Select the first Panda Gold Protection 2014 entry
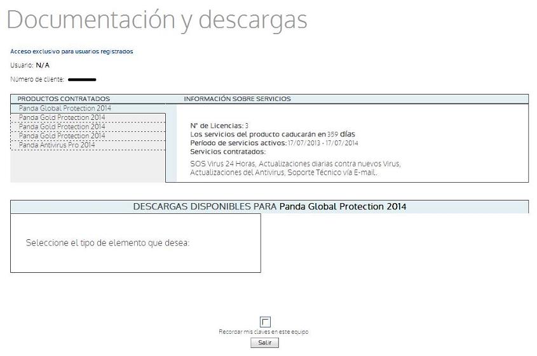This screenshot has height=356, width=537. [x=88, y=117]
